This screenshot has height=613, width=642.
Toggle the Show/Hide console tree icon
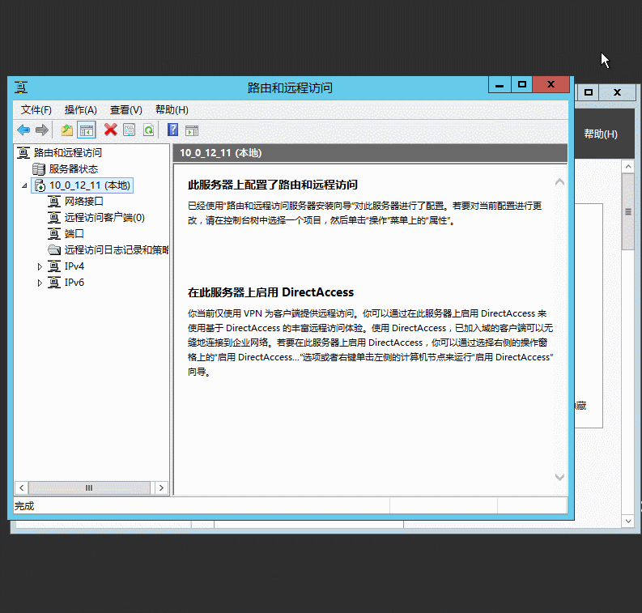pos(87,130)
